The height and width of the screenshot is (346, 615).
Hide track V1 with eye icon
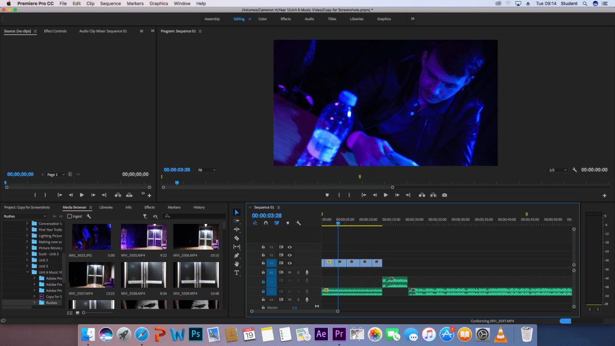click(x=290, y=263)
